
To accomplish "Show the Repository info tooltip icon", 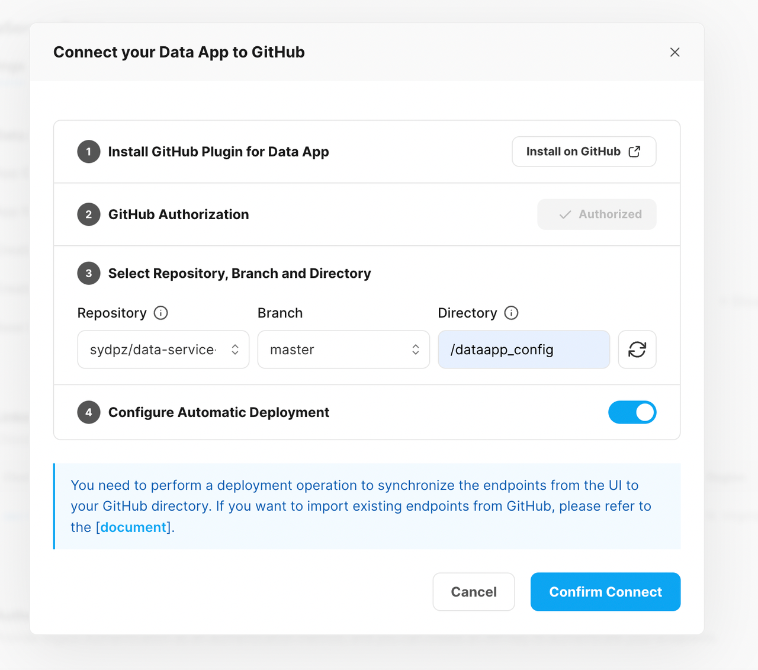I will tap(160, 313).
